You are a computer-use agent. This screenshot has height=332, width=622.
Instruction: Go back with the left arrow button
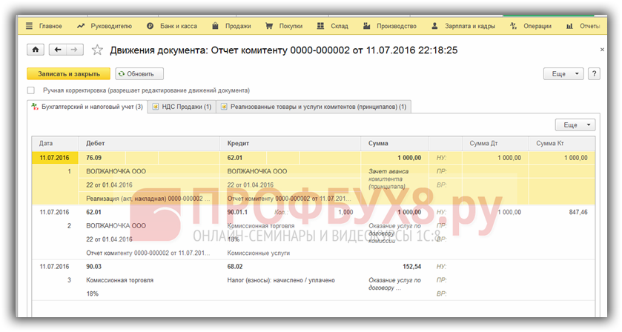pyautogui.click(x=58, y=50)
